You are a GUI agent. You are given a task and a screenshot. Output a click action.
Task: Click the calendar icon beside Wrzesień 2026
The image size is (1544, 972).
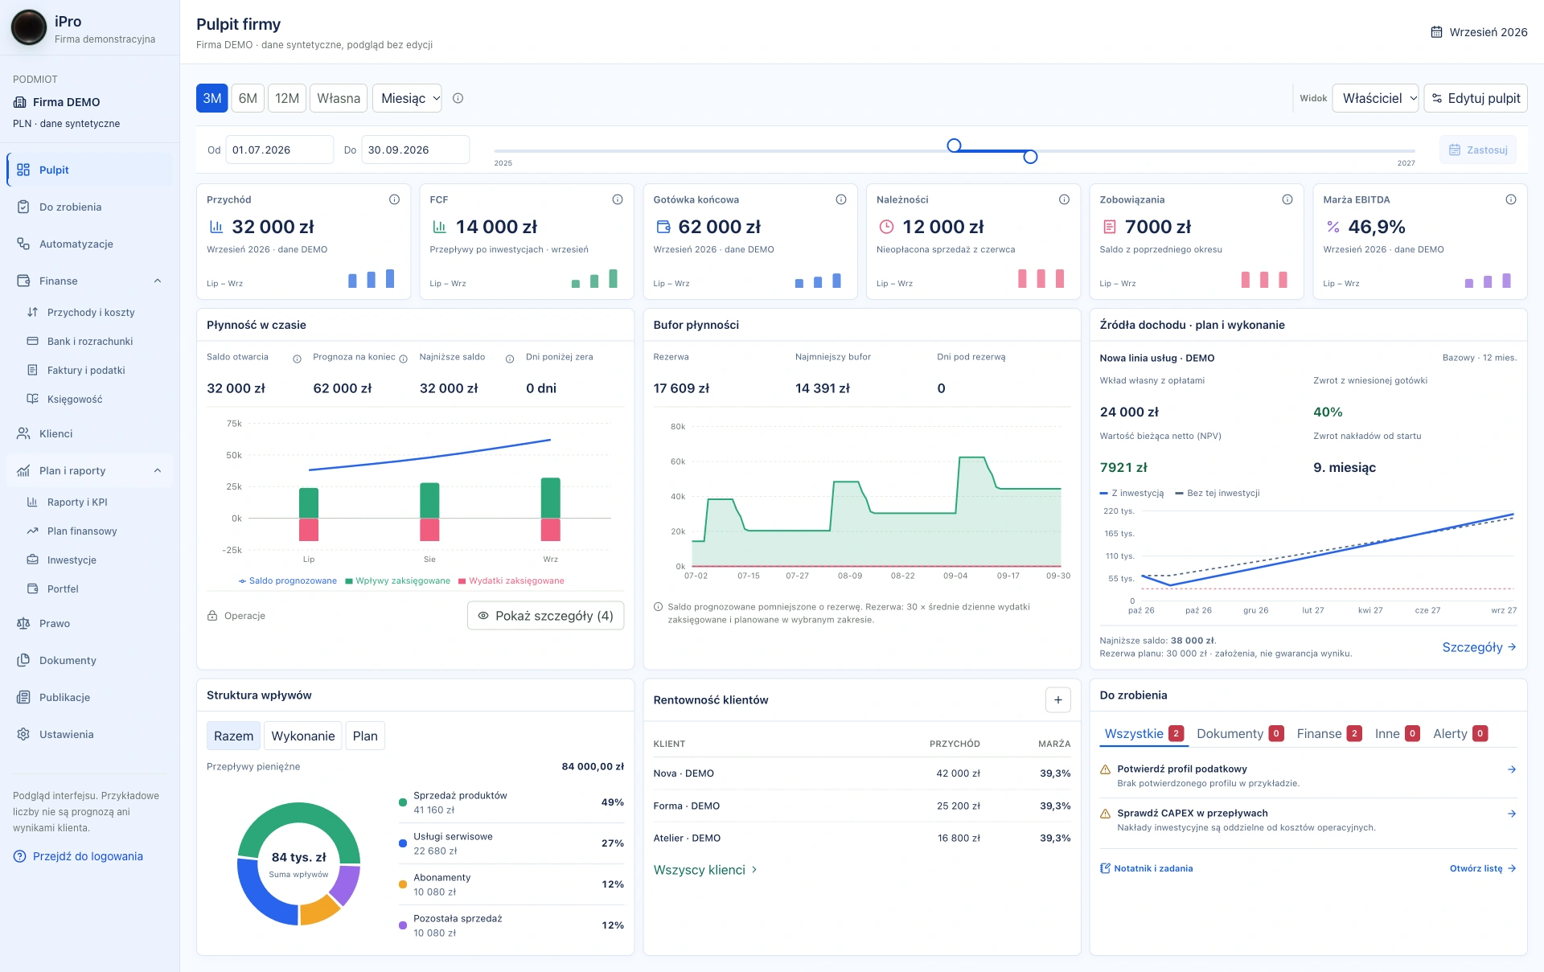pos(1436,32)
